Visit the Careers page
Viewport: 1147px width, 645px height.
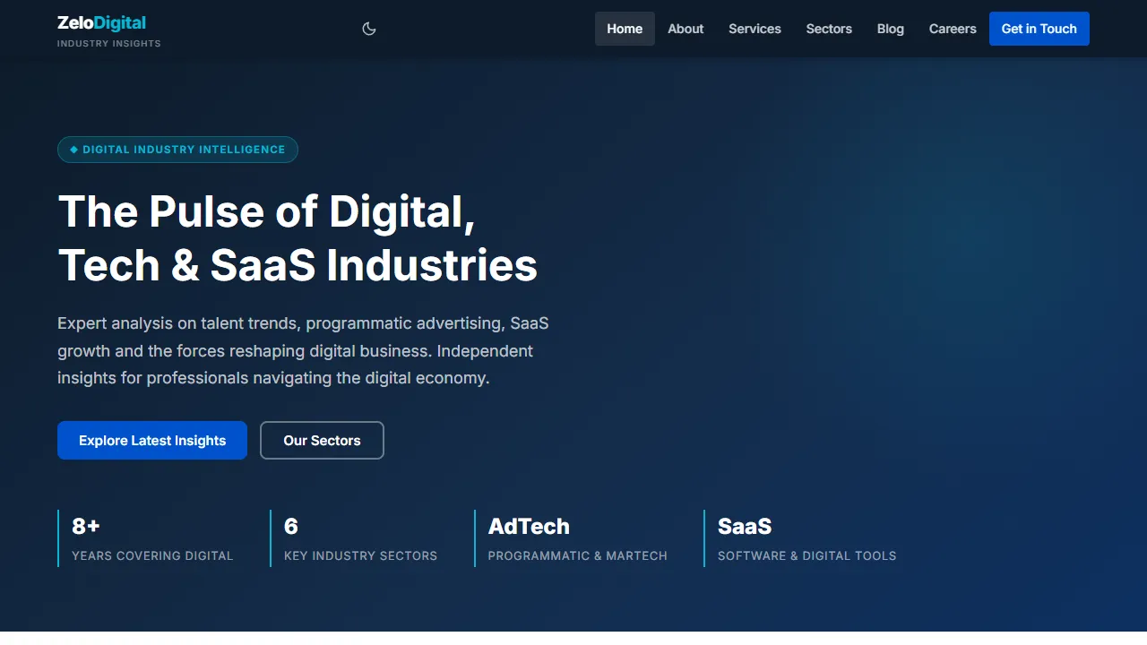pos(953,29)
